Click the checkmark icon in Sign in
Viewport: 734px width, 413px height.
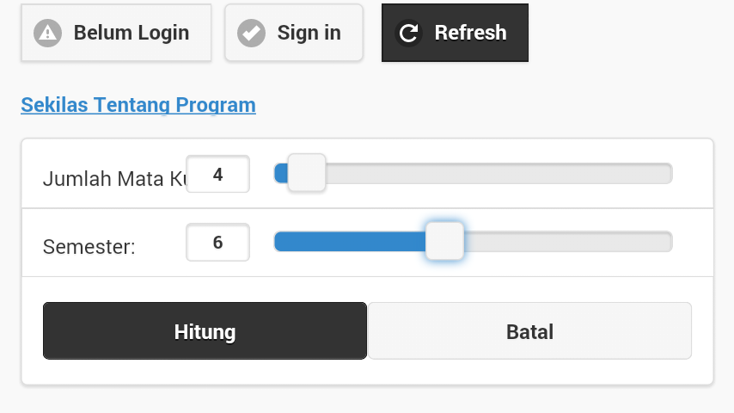[x=251, y=34]
